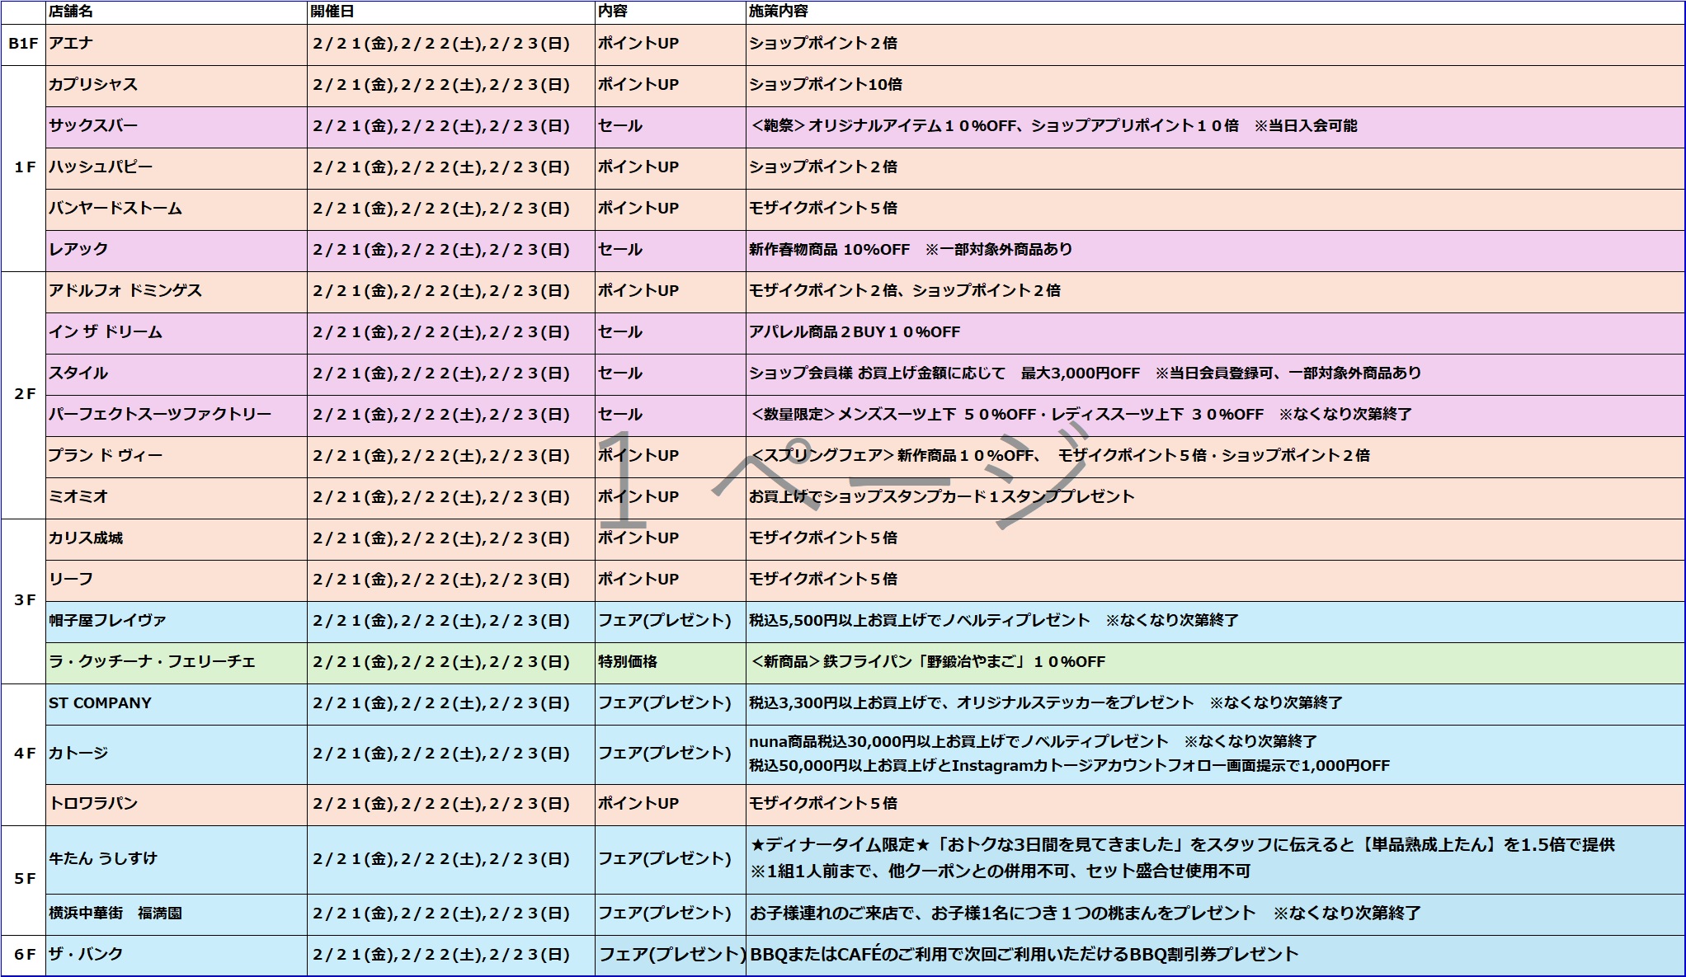1686x977 pixels.
Task: Select サックスバー row セール cell
Action: [x=671, y=127]
